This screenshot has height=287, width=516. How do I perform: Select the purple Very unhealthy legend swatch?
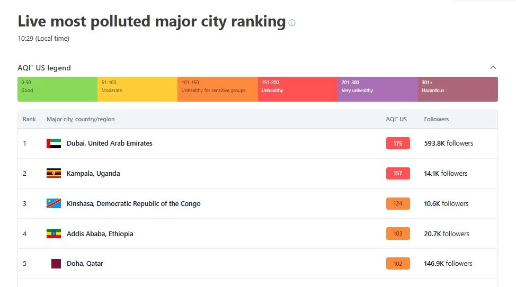378,89
